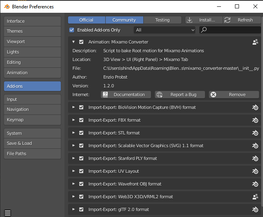Click the Enzio Probst author name
263x217 pixels.
click(x=115, y=77)
